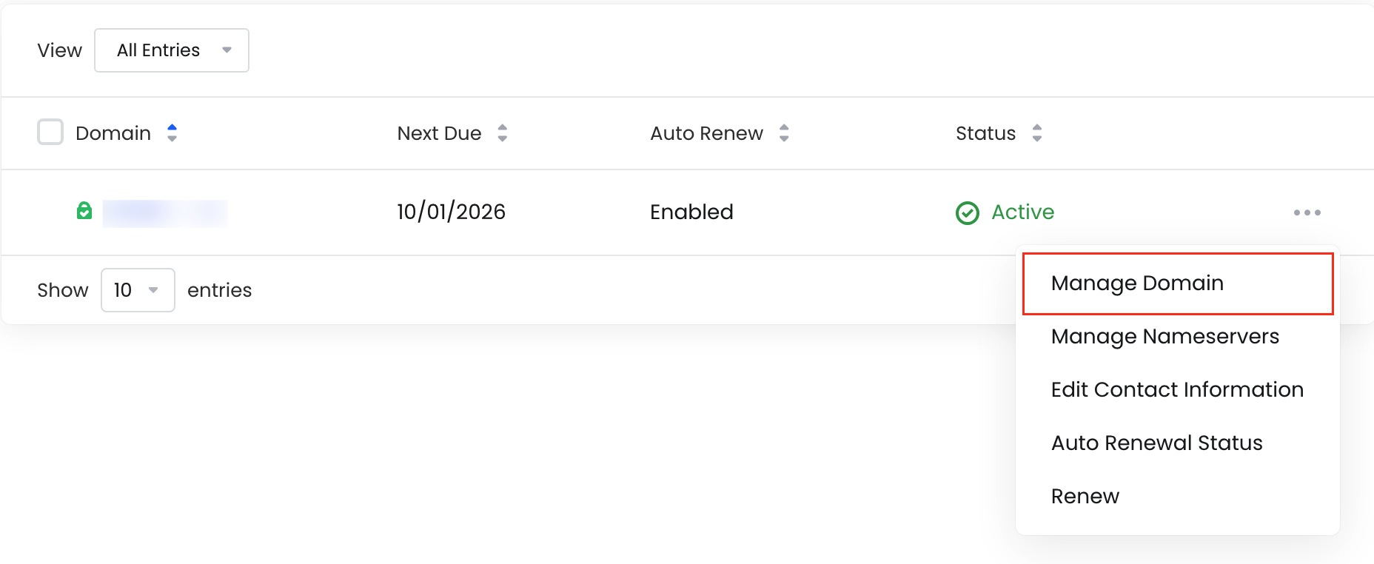Viewport: 1374px width, 564px height.
Task: Tick the select-all Domain checkbox
Action: 50,132
